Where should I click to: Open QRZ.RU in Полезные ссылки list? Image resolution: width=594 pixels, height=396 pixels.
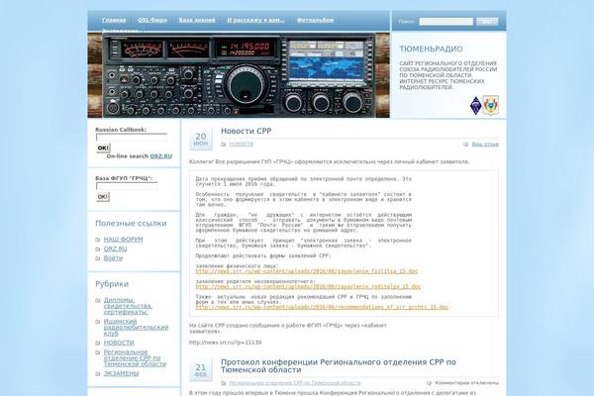115,248
